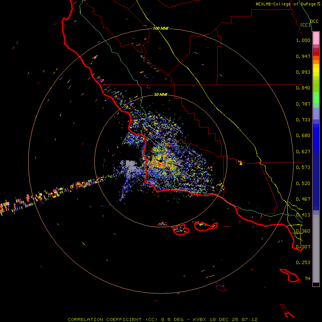The width and height of the screenshot is (322, 322).
Task: Select the 0.893 scale value
Action: pos(303,72)
